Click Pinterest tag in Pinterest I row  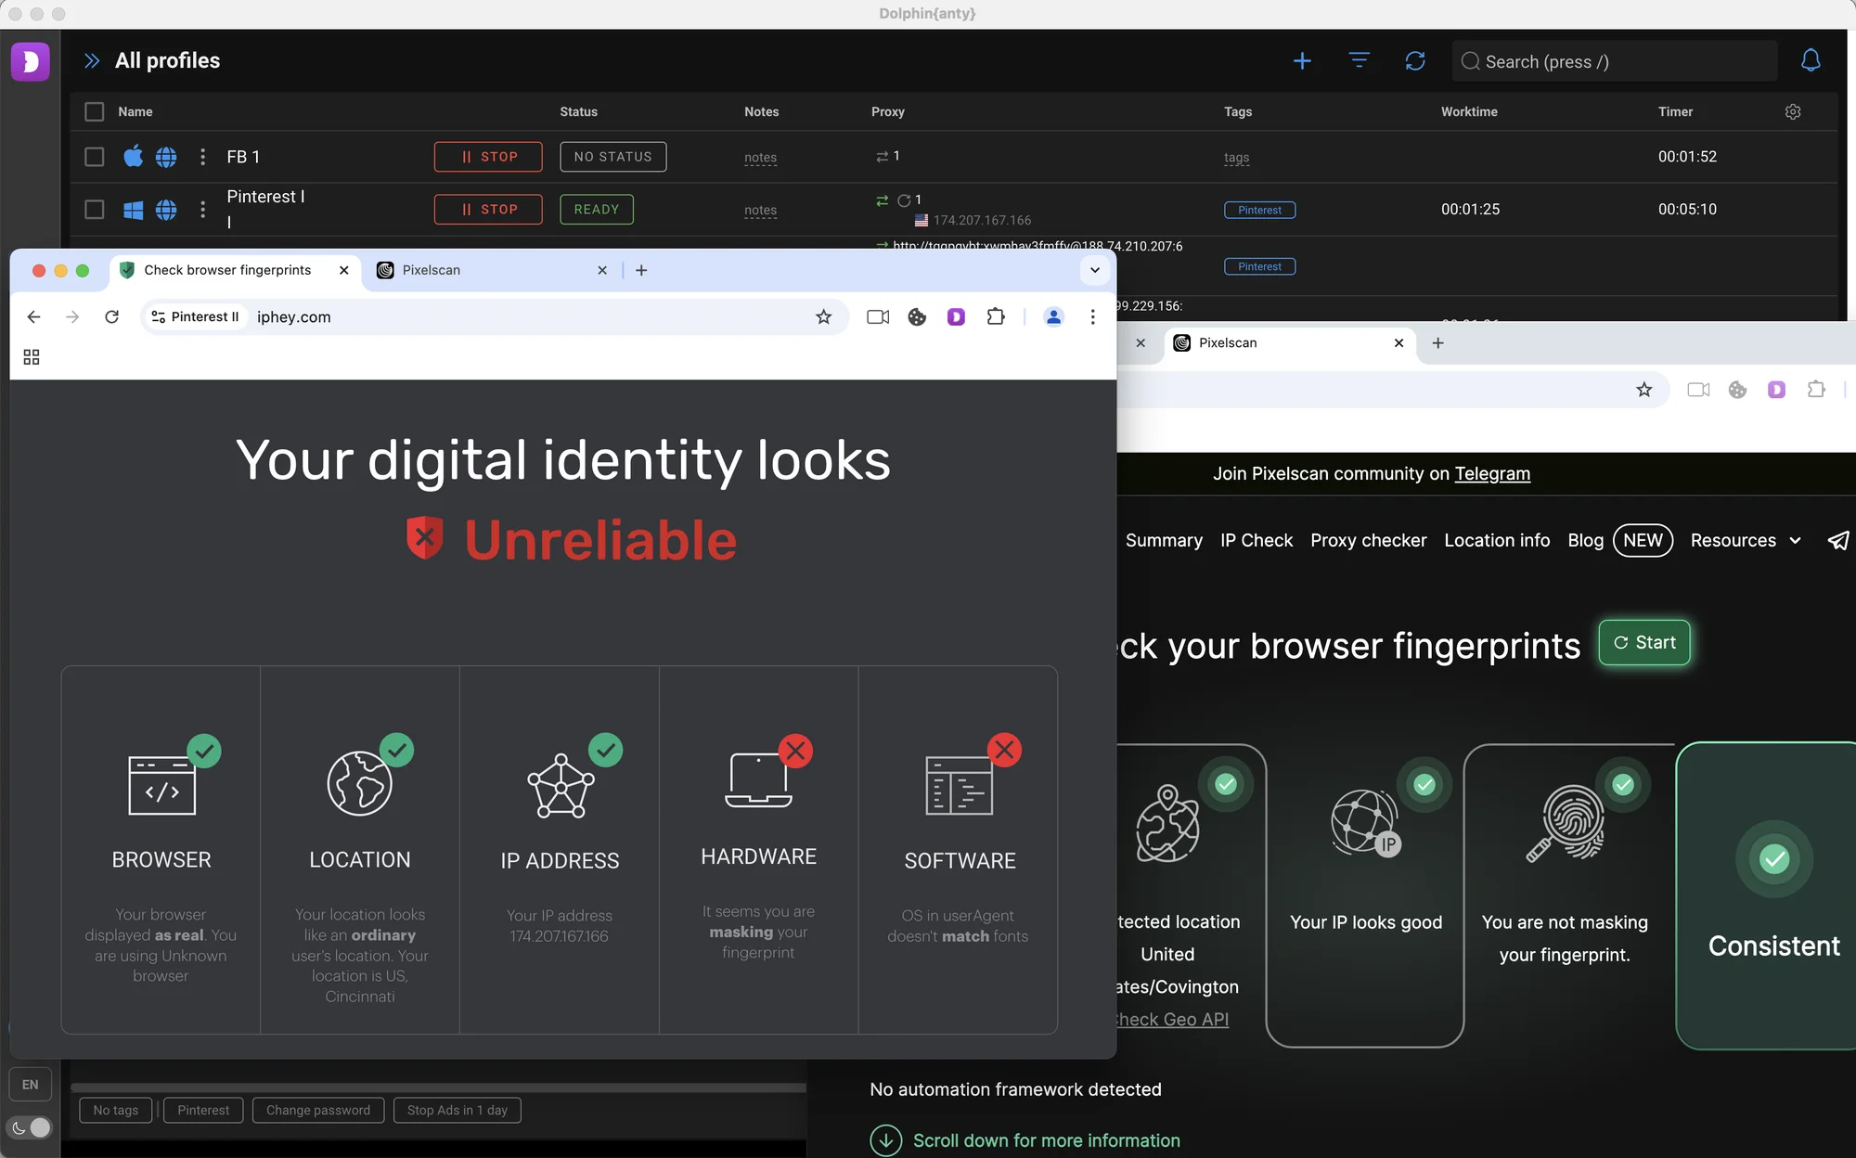coord(1259,210)
